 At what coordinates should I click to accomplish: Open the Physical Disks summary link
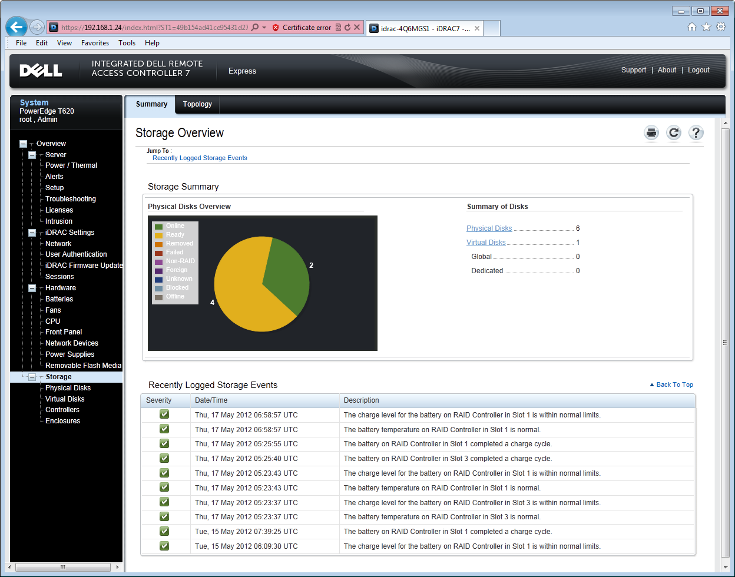coord(489,228)
